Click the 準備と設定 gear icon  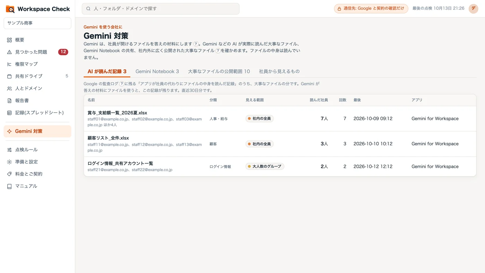tap(9, 162)
